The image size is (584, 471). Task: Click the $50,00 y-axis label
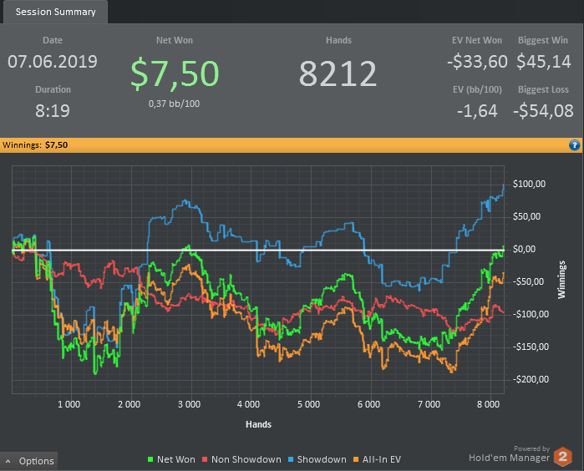coord(526,216)
